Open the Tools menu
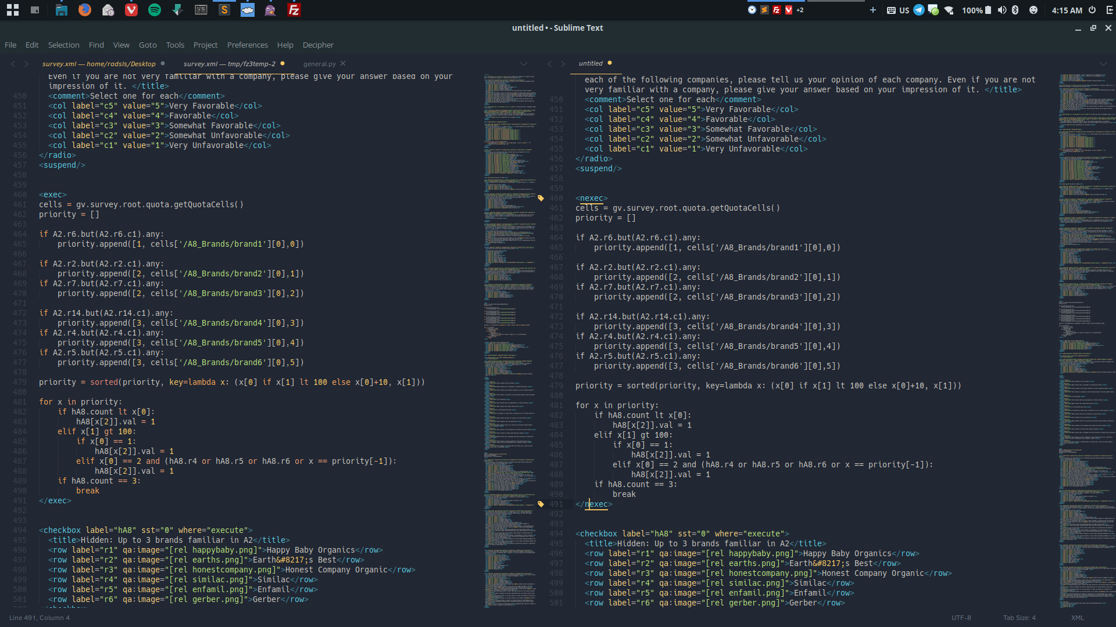 pos(175,45)
